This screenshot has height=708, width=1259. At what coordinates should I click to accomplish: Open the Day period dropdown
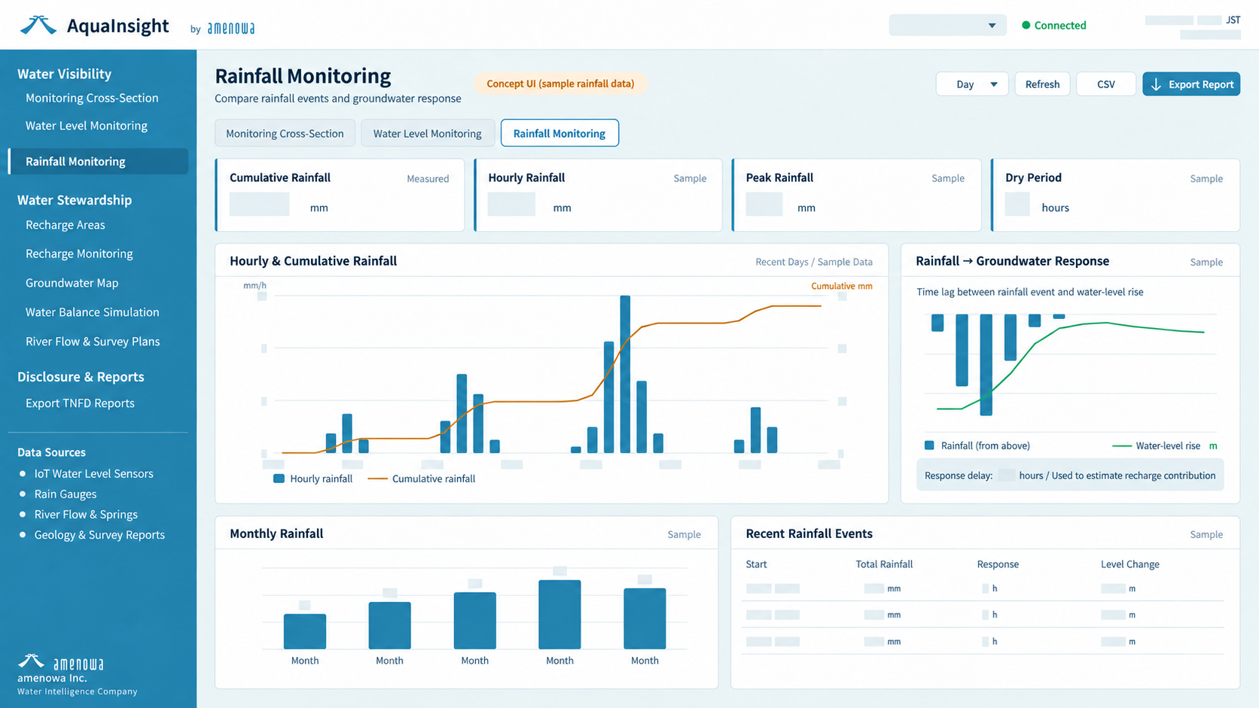[x=971, y=84]
